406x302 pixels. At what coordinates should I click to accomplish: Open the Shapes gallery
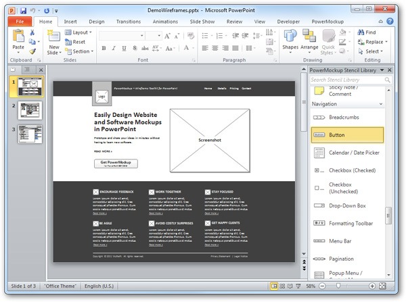coord(290,41)
